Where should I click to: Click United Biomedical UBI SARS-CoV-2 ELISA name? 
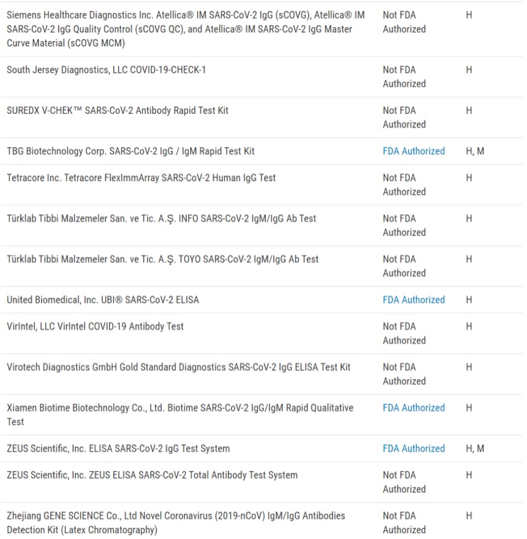coord(102,300)
